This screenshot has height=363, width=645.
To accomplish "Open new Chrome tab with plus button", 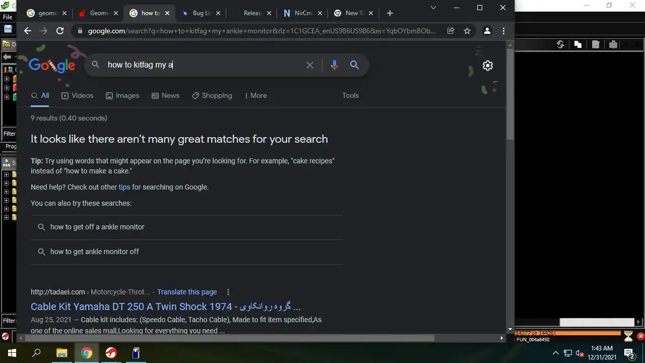I will coord(390,13).
